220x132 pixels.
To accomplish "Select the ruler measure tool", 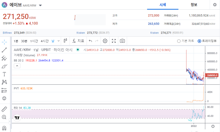I will pos(4,109).
